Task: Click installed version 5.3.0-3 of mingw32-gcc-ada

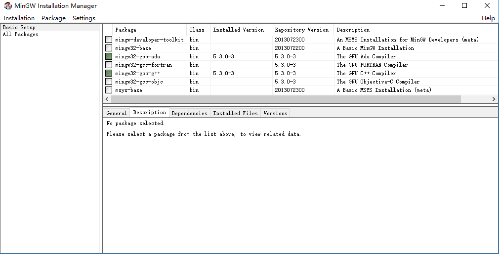Action: (x=223, y=56)
